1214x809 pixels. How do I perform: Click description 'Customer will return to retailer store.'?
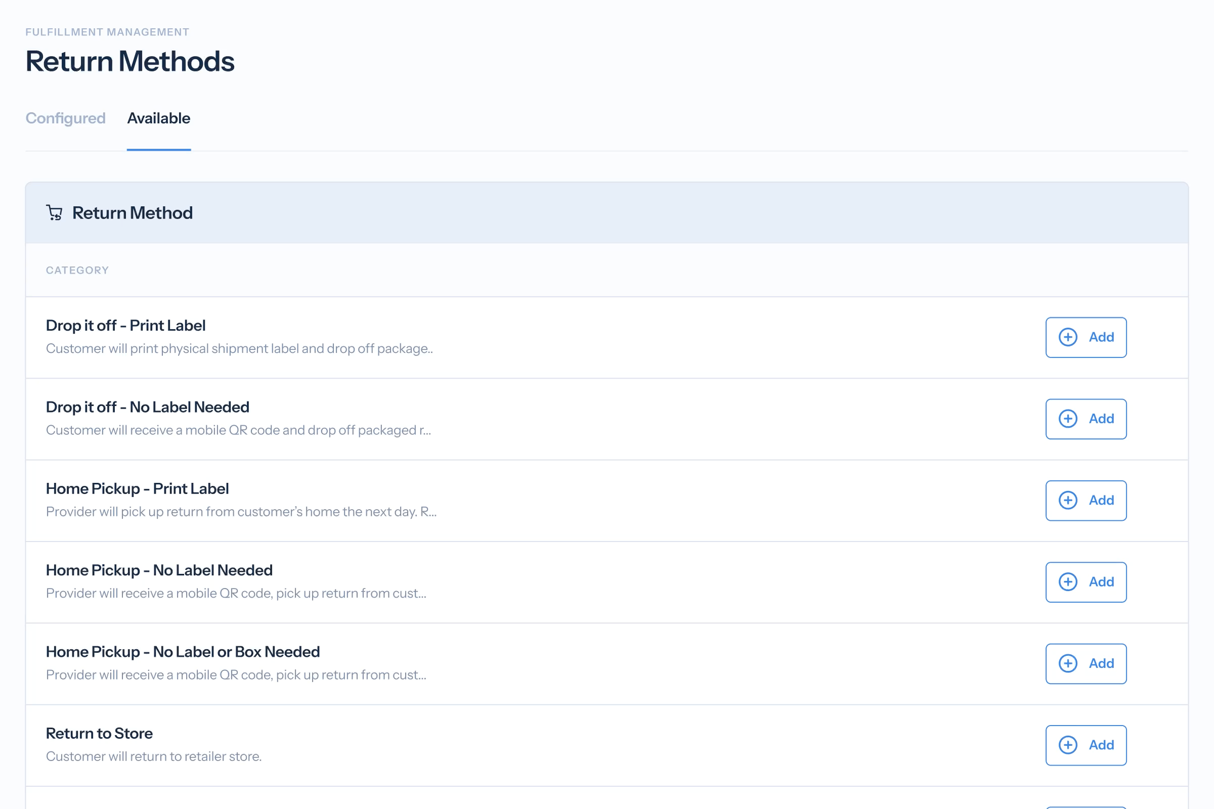[x=154, y=756]
